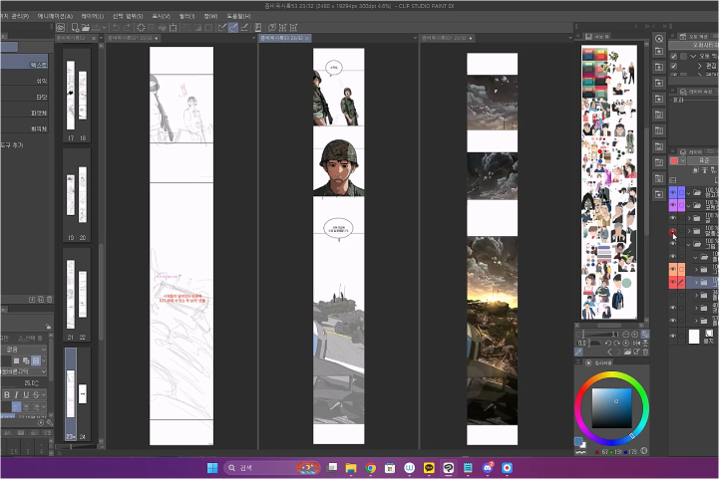Zoom in the Sub View with plus icon

634,335
